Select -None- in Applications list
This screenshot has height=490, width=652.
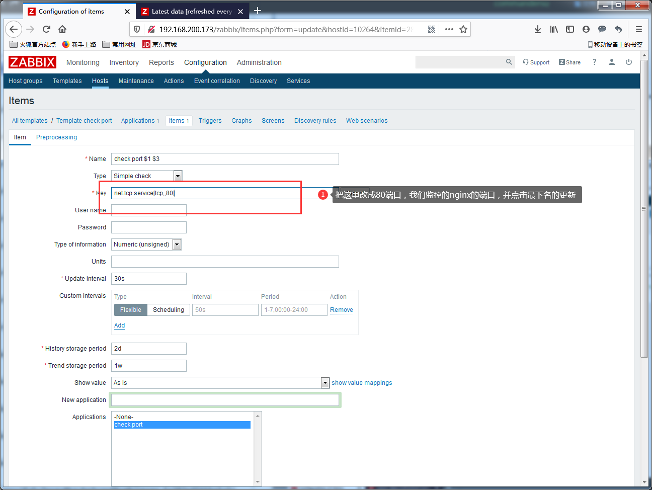[182, 417]
